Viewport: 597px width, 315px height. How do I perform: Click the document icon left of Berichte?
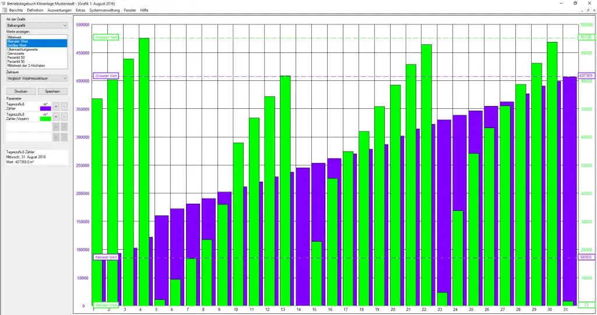click(3, 10)
